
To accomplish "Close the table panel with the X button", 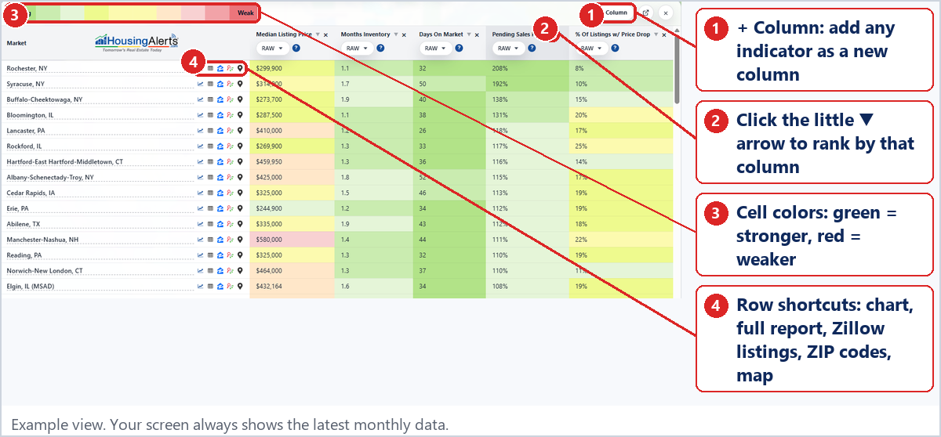I will tap(666, 13).
